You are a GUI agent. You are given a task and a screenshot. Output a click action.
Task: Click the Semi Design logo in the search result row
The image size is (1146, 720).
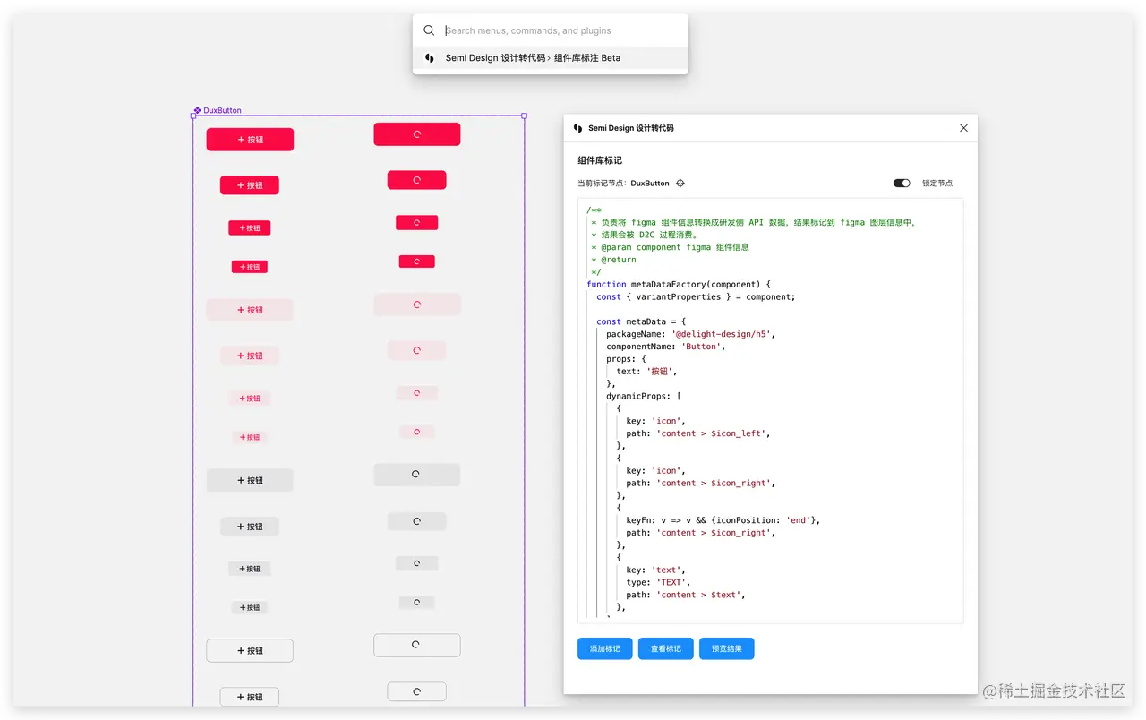[x=429, y=58]
